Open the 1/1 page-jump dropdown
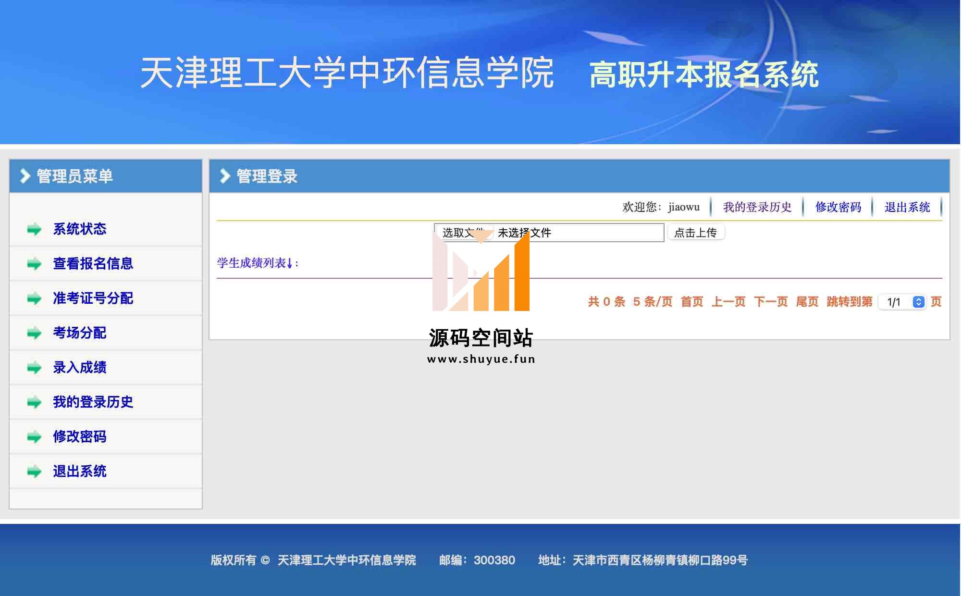The image size is (962, 596). [902, 302]
